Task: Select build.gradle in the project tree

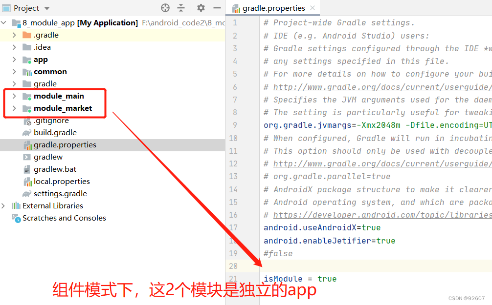Action: coord(55,132)
